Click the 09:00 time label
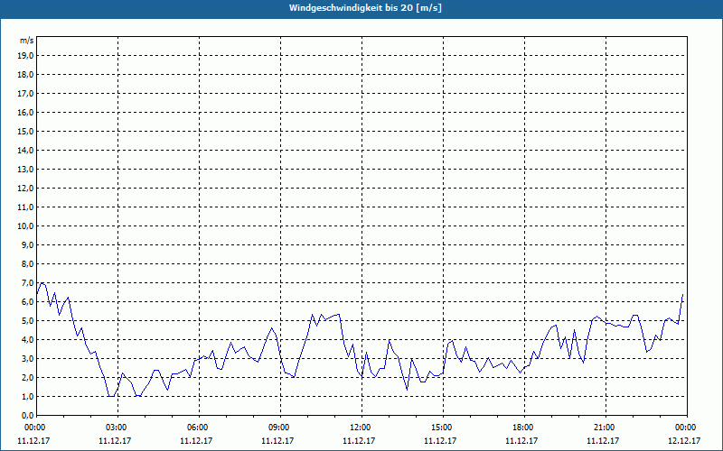This screenshot has width=723, height=451. (x=280, y=428)
